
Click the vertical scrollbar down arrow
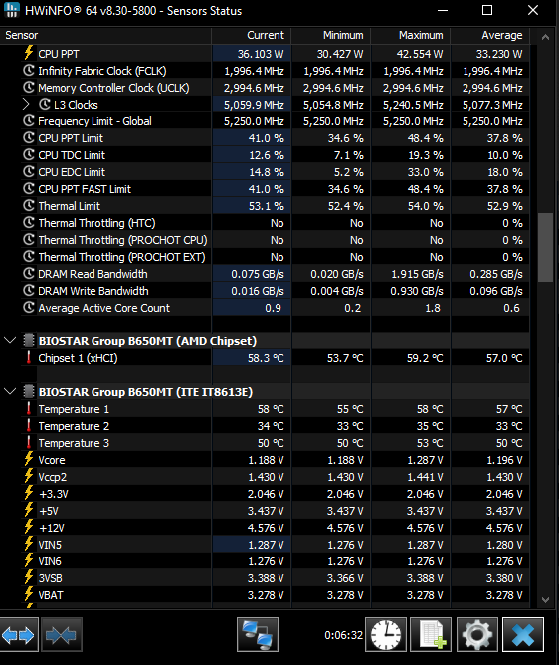(545, 599)
